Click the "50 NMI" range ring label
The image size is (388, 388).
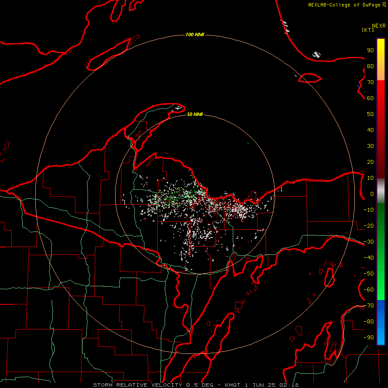[195, 114]
